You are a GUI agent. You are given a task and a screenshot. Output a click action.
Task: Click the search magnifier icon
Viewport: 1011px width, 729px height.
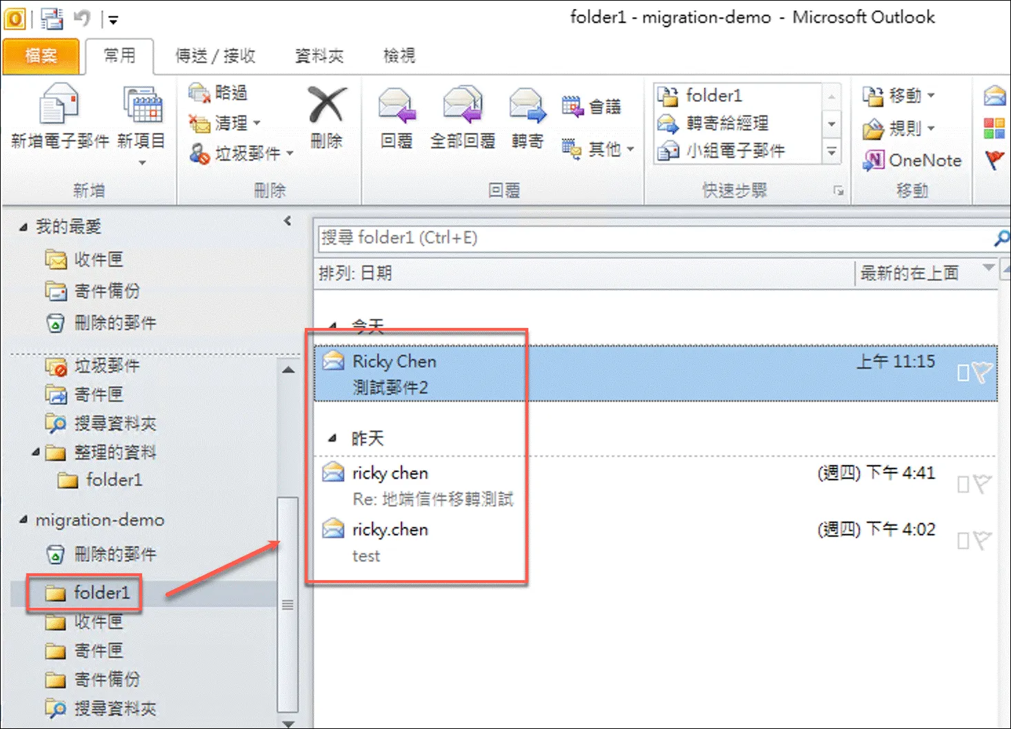point(1001,238)
